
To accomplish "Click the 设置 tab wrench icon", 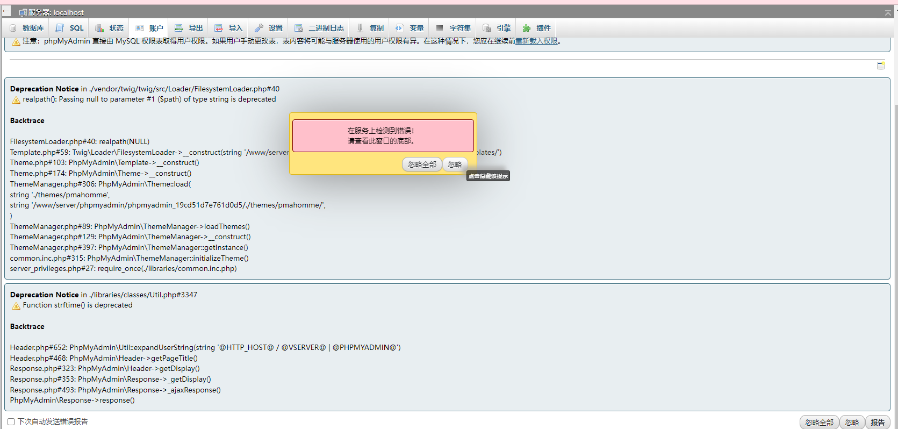I will point(259,28).
